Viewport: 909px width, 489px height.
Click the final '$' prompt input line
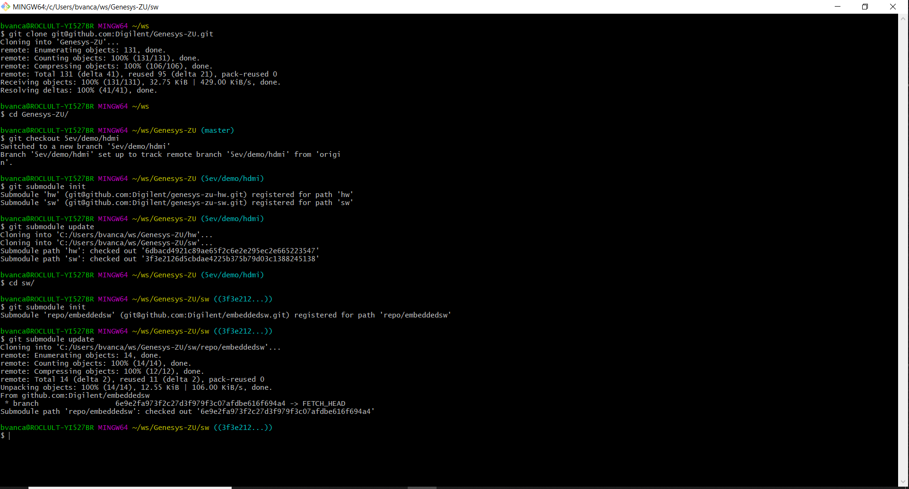[6, 436]
